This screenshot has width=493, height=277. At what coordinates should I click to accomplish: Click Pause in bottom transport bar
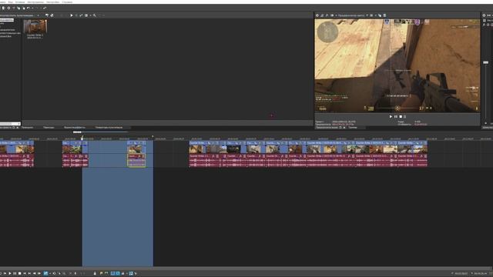pyautogui.click(x=15, y=274)
